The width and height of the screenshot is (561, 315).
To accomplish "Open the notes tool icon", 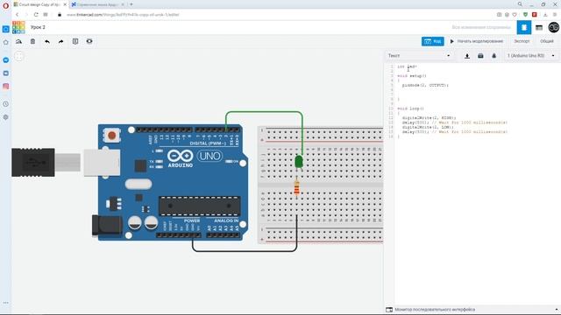I will [x=75, y=41].
